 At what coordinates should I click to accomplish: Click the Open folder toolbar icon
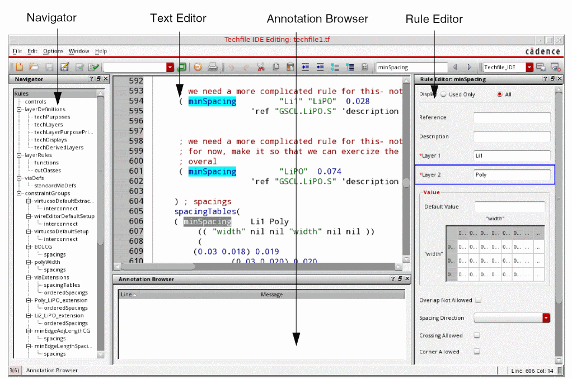(x=34, y=67)
